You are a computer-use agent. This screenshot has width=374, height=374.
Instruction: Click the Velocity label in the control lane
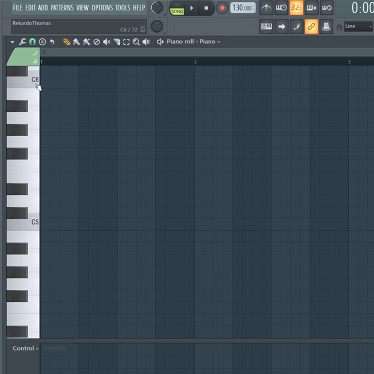tap(54, 348)
